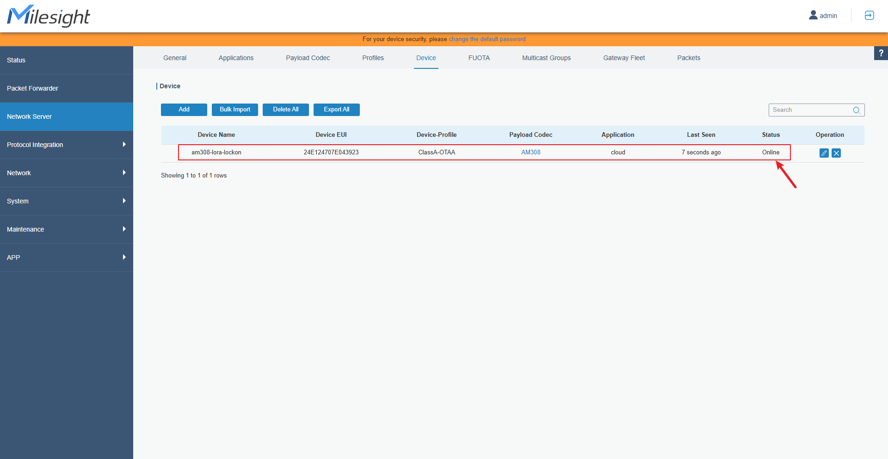Click the Last Seen column header
This screenshot has width=888, height=459.
(701, 135)
